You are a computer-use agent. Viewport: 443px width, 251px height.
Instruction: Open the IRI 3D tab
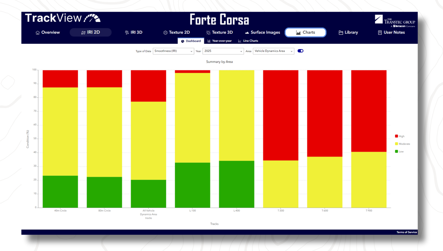(133, 32)
